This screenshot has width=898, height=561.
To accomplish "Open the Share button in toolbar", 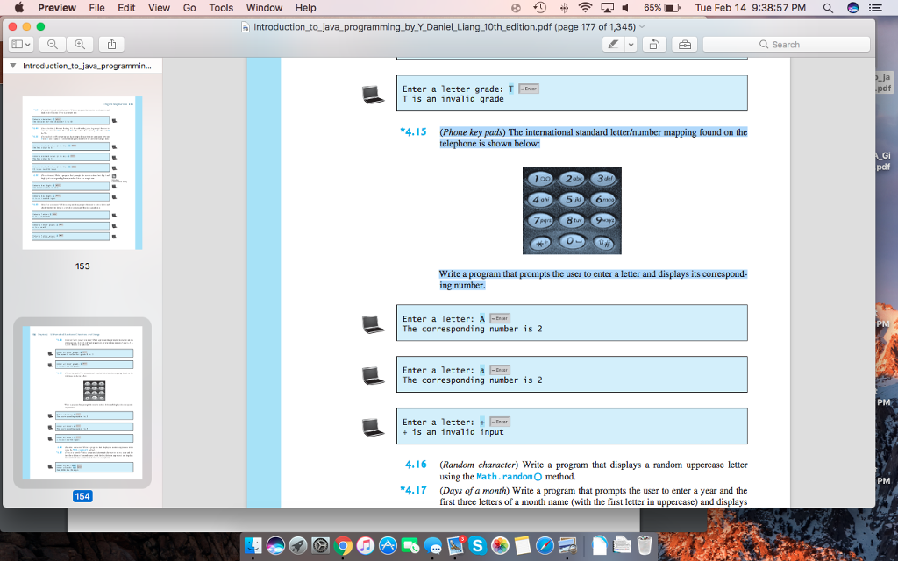I will pyautogui.click(x=111, y=44).
